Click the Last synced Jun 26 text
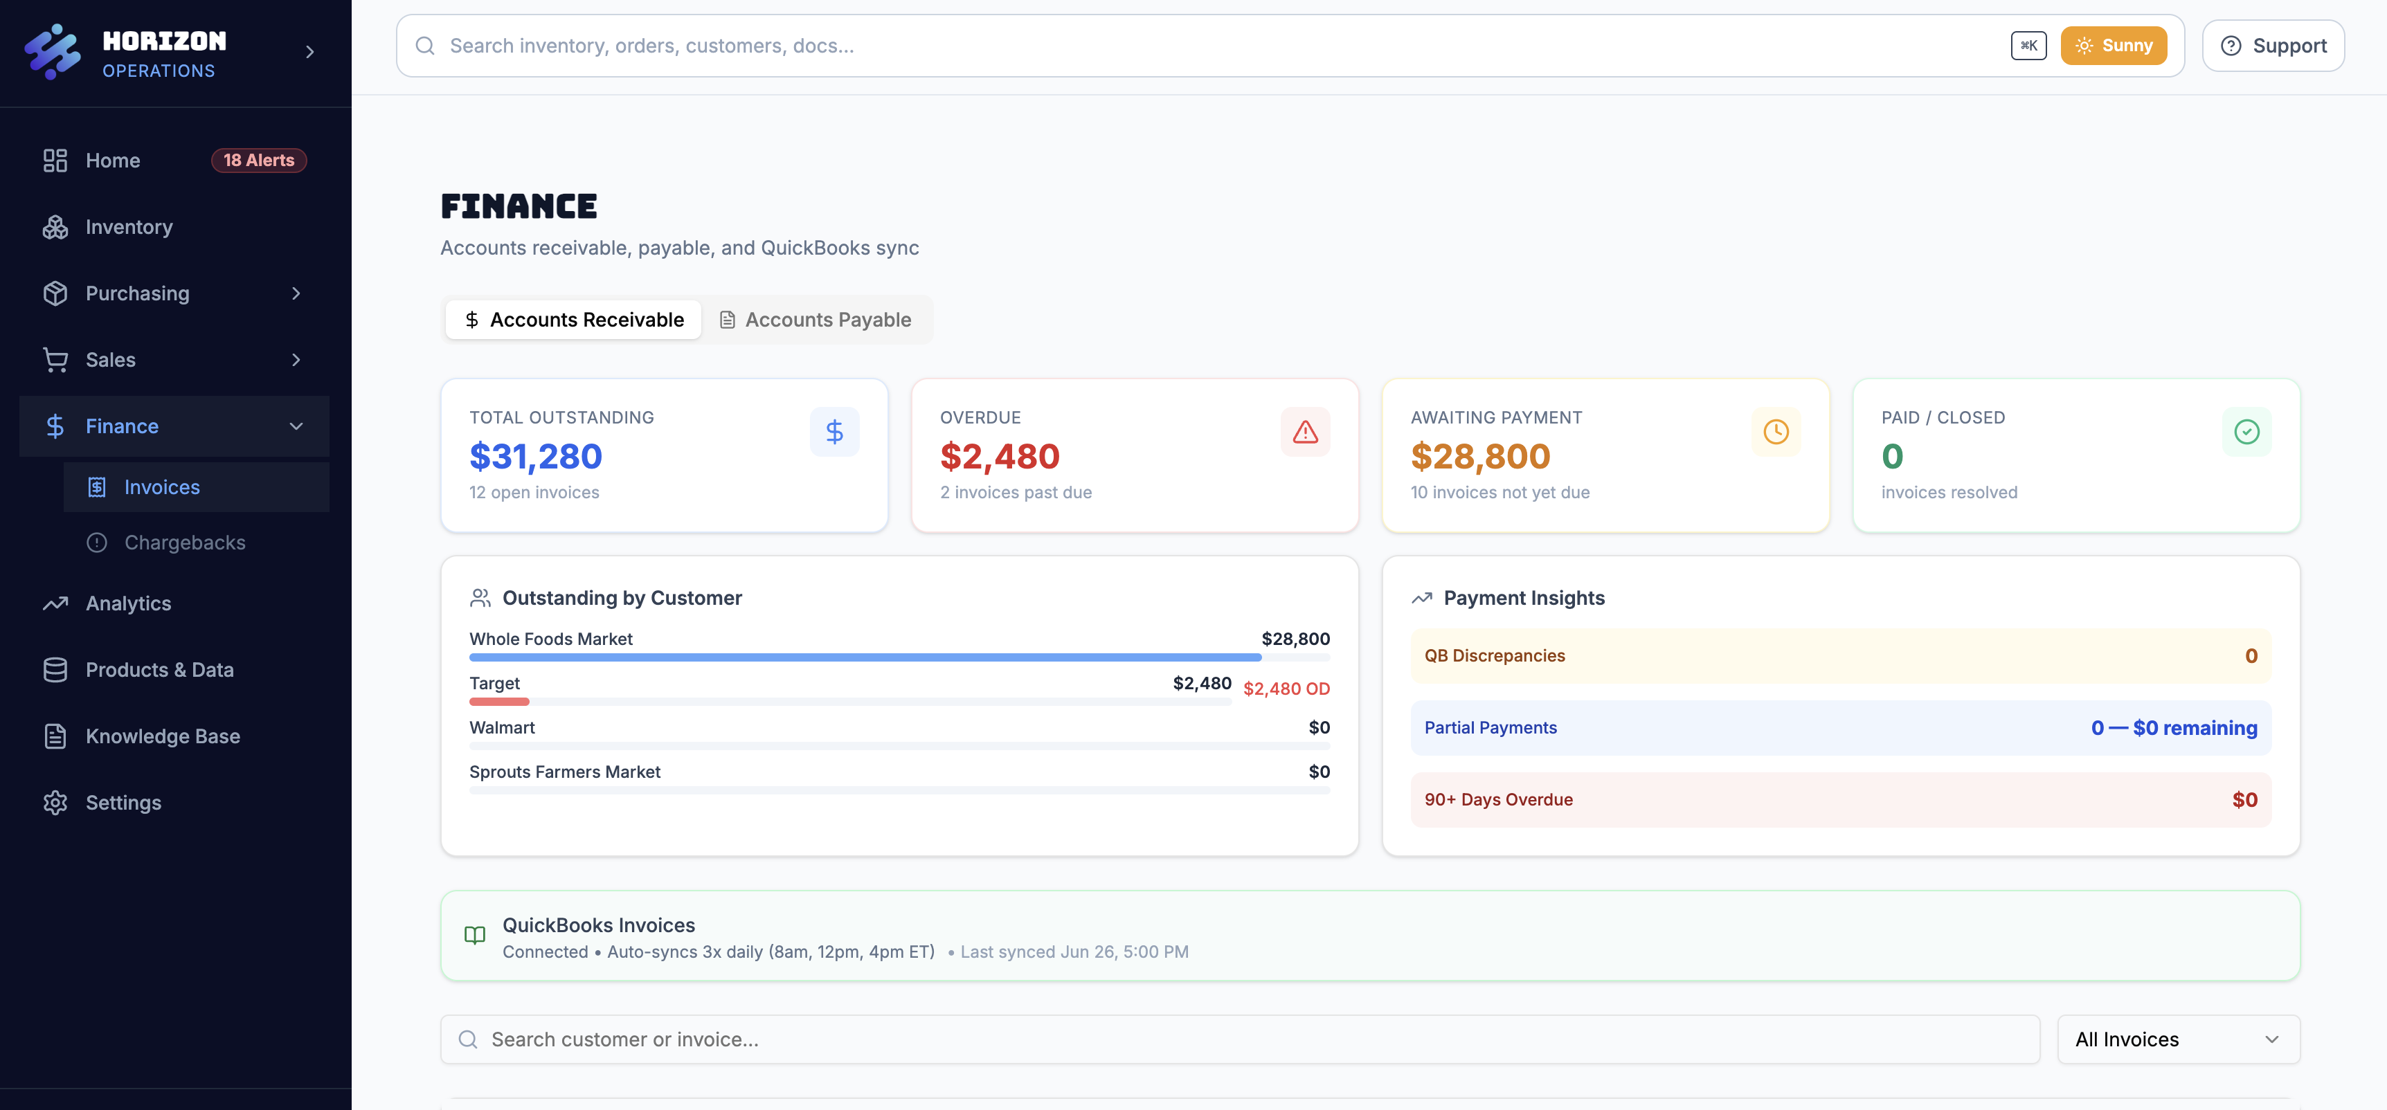This screenshot has height=1110, width=2387. (1074, 952)
